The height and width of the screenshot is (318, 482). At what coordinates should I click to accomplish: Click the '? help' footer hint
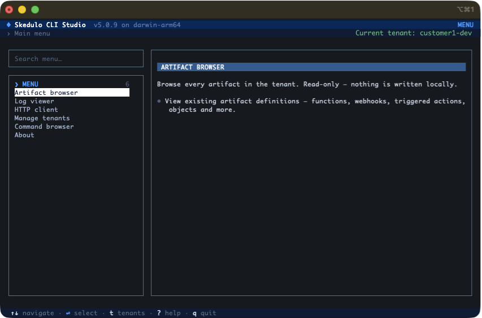click(x=168, y=313)
